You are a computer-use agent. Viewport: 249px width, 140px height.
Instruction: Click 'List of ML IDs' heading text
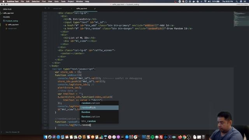coord(79,38)
